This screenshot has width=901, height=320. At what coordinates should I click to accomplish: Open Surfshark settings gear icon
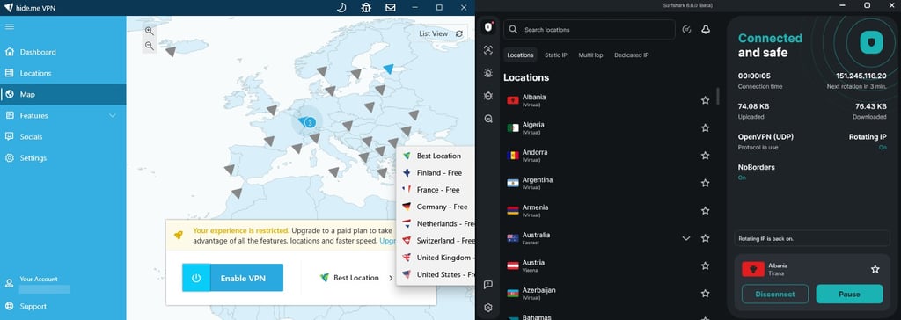(x=488, y=308)
